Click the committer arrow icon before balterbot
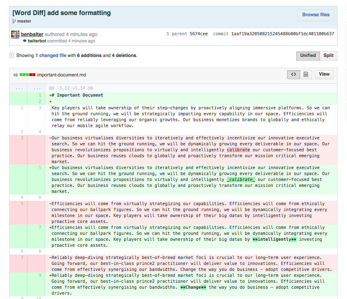The image size is (347, 299). coord(25,41)
